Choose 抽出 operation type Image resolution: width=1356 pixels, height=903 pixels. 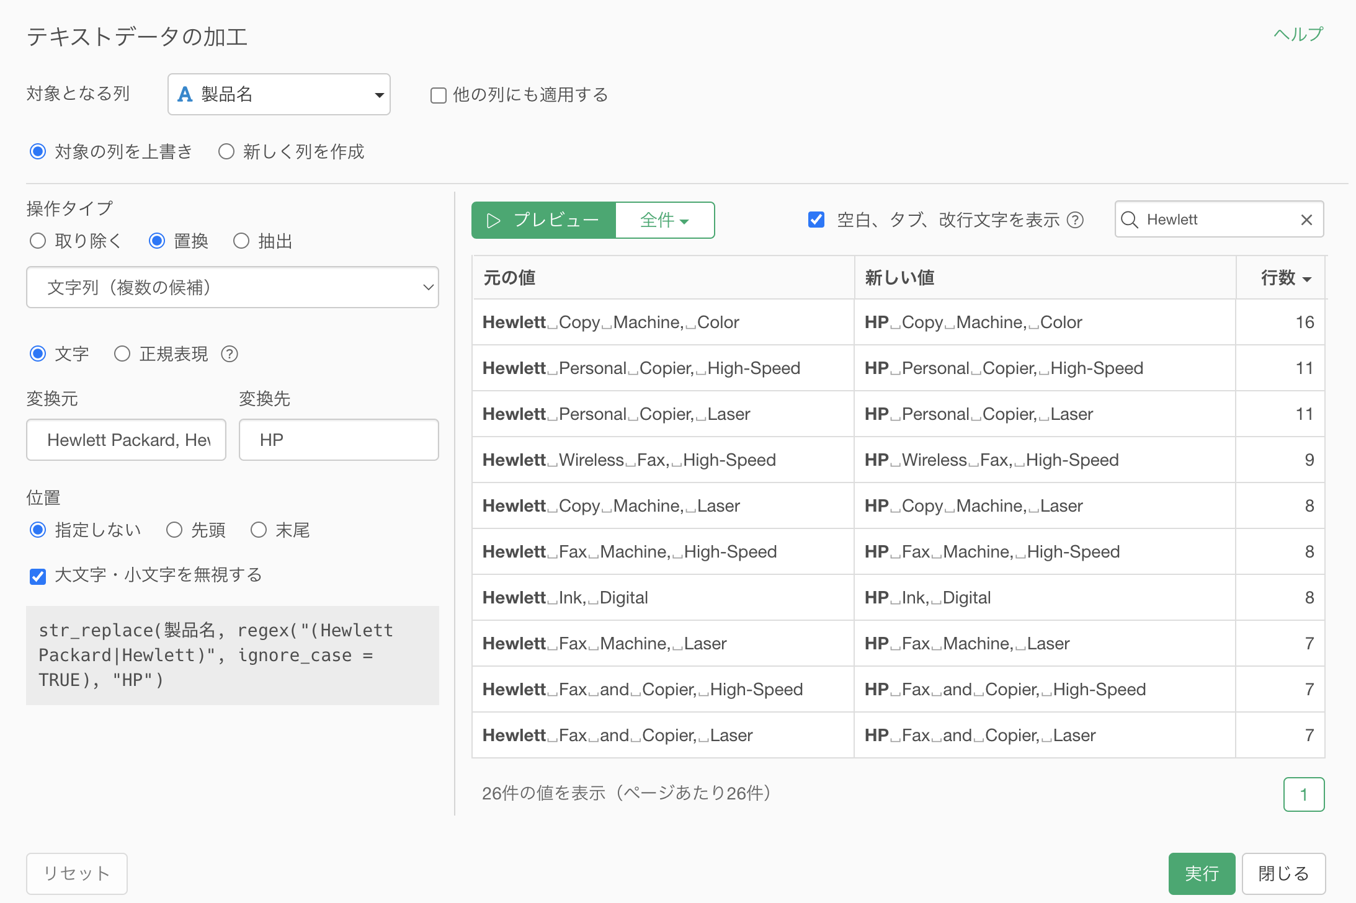(x=241, y=241)
